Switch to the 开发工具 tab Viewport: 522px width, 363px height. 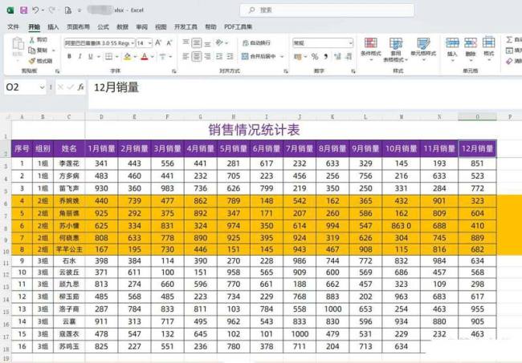[x=186, y=27]
